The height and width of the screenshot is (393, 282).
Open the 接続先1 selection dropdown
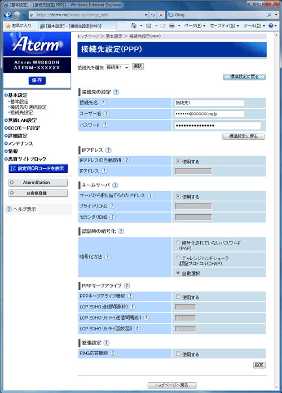click(117, 68)
